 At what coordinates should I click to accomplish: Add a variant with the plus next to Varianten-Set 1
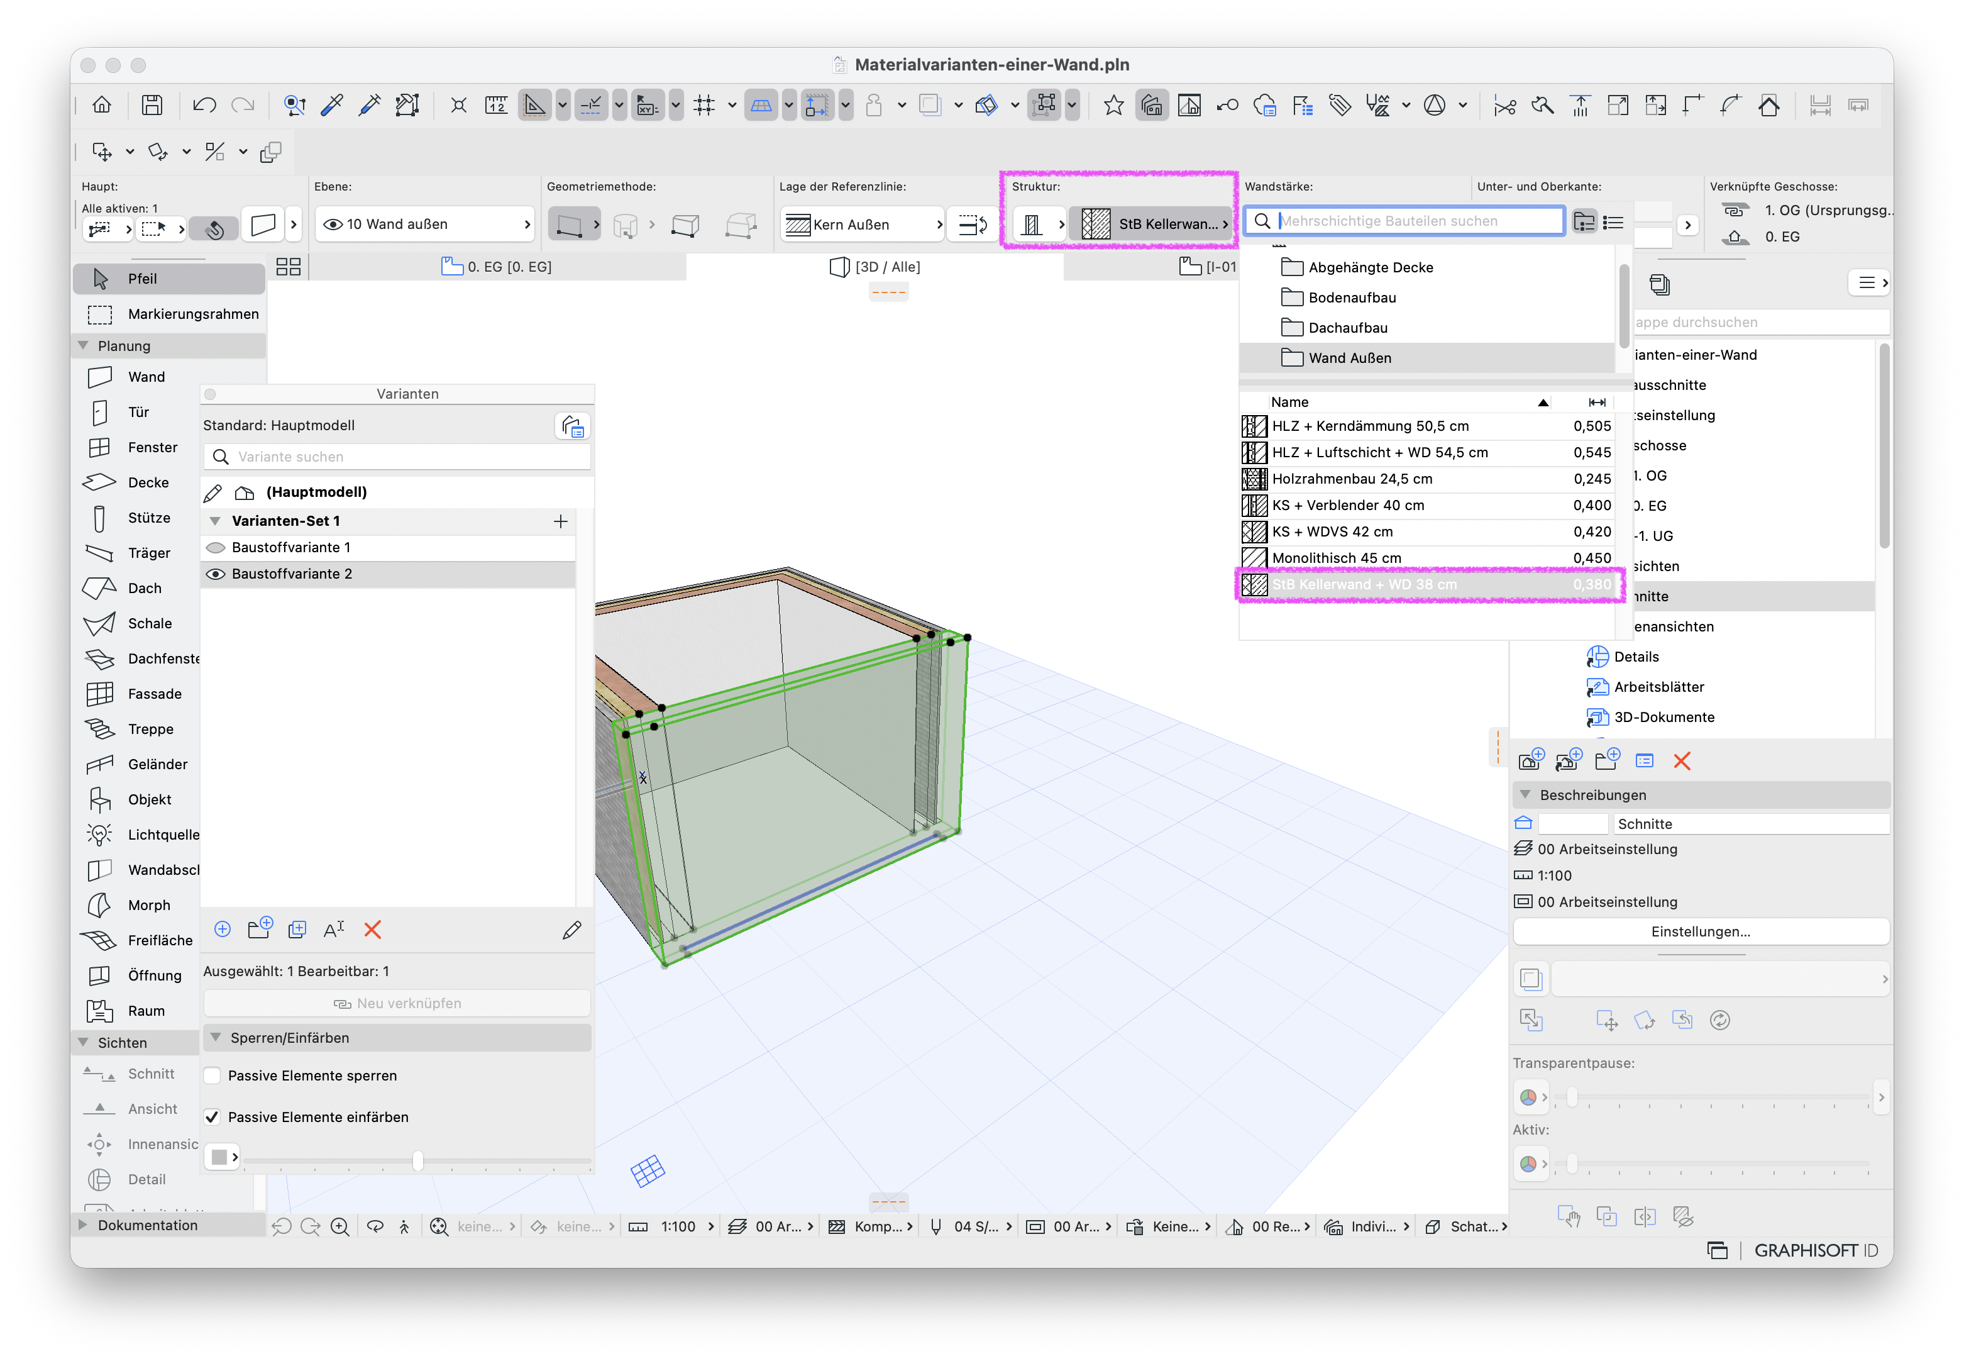pos(560,521)
